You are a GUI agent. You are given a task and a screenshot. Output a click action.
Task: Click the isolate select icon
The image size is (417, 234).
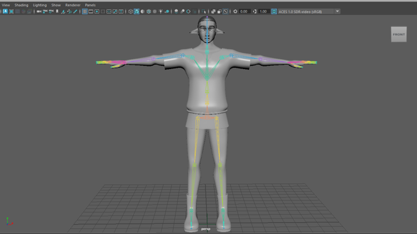pyautogui.click(x=204, y=11)
